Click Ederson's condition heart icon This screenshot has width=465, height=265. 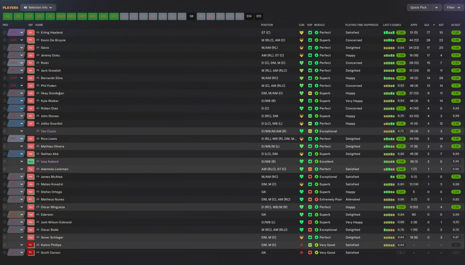click(301, 215)
